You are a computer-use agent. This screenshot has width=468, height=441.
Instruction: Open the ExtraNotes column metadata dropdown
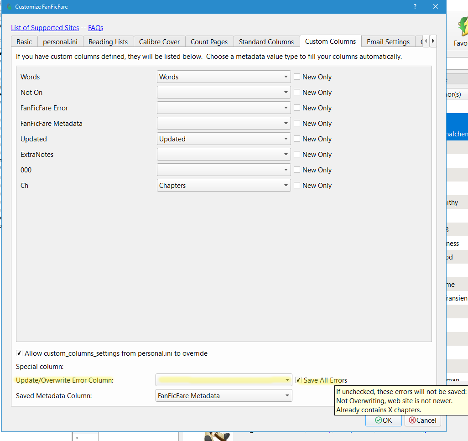coord(224,154)
